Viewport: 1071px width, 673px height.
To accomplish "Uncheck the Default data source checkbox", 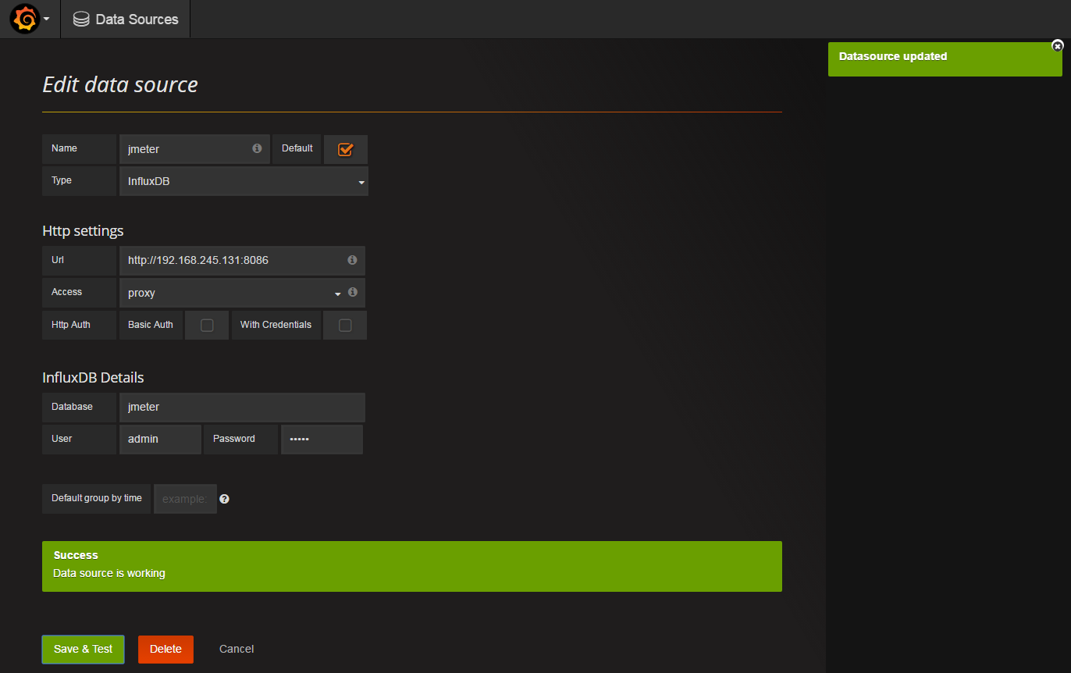I will tap(345, 149).
